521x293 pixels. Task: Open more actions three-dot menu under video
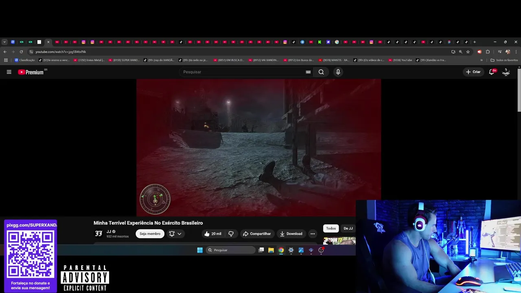pyautogui.click(x=313, y=234)
